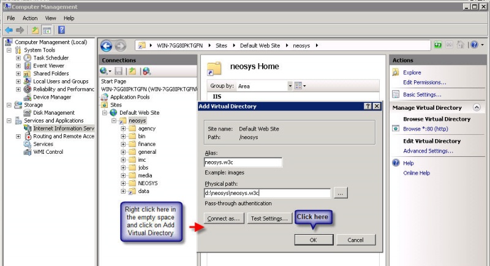
Task: Click the view mode icon beside Group by
Action: click(298, 86)
